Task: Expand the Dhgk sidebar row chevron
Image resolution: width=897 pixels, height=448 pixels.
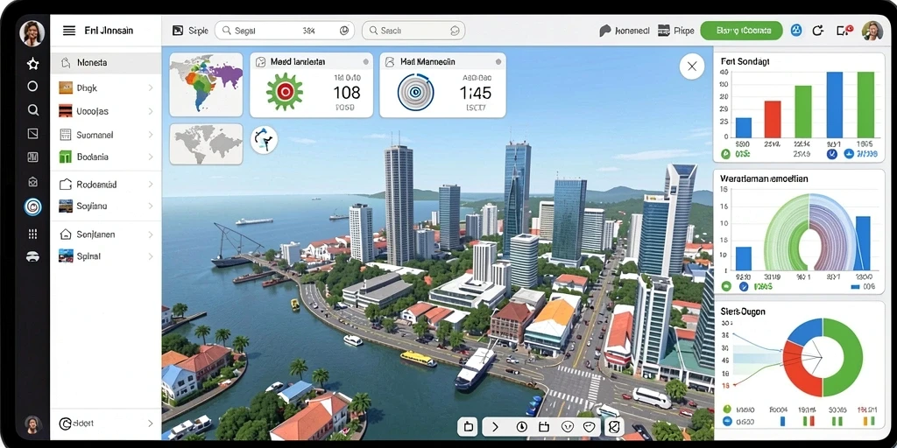Action: click(x=151, y=88)
